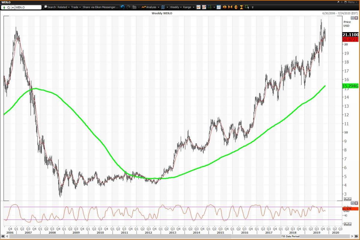Open the Trade menu
This screenshot has width=360, height=240.
(x=76, y=7)
